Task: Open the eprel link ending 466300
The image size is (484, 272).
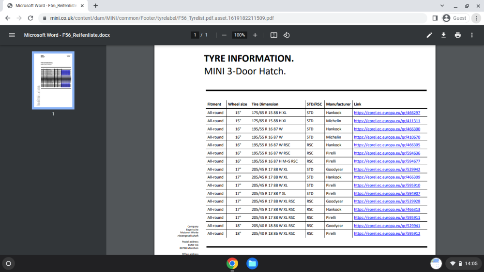Action: pos(387,129)
